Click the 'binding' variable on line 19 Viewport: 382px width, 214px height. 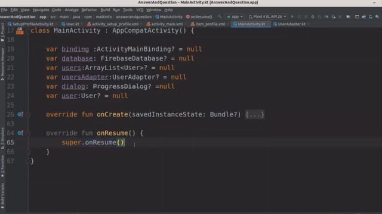[x=75, y=49]
